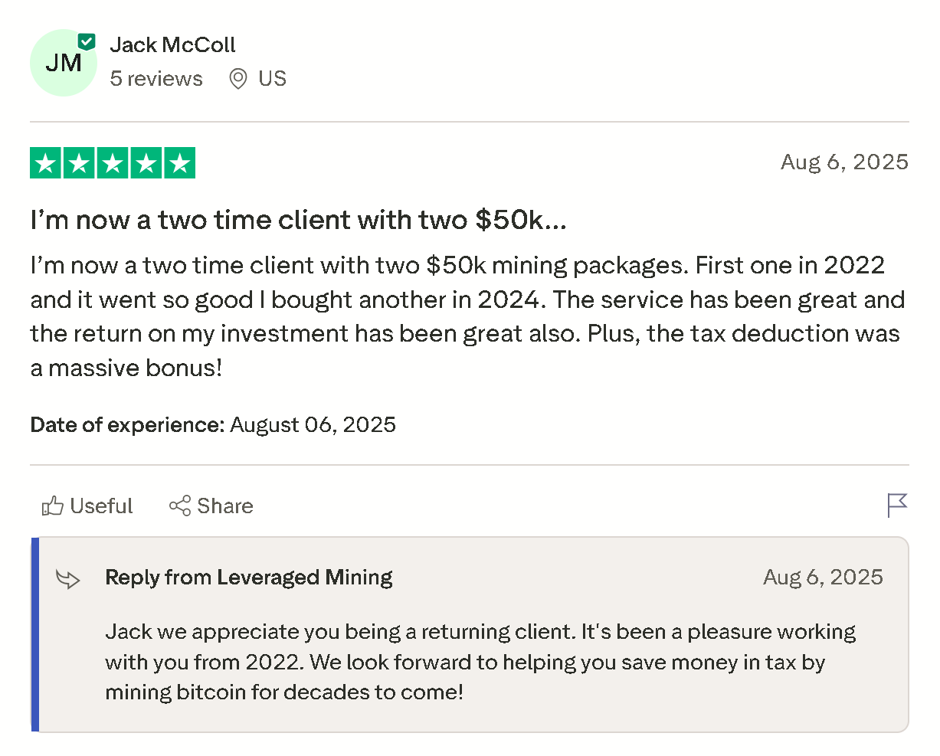Screen dimensions: 940x756
Task: Open the JM reviewer avatar
Action: click(x=63, y=64)
